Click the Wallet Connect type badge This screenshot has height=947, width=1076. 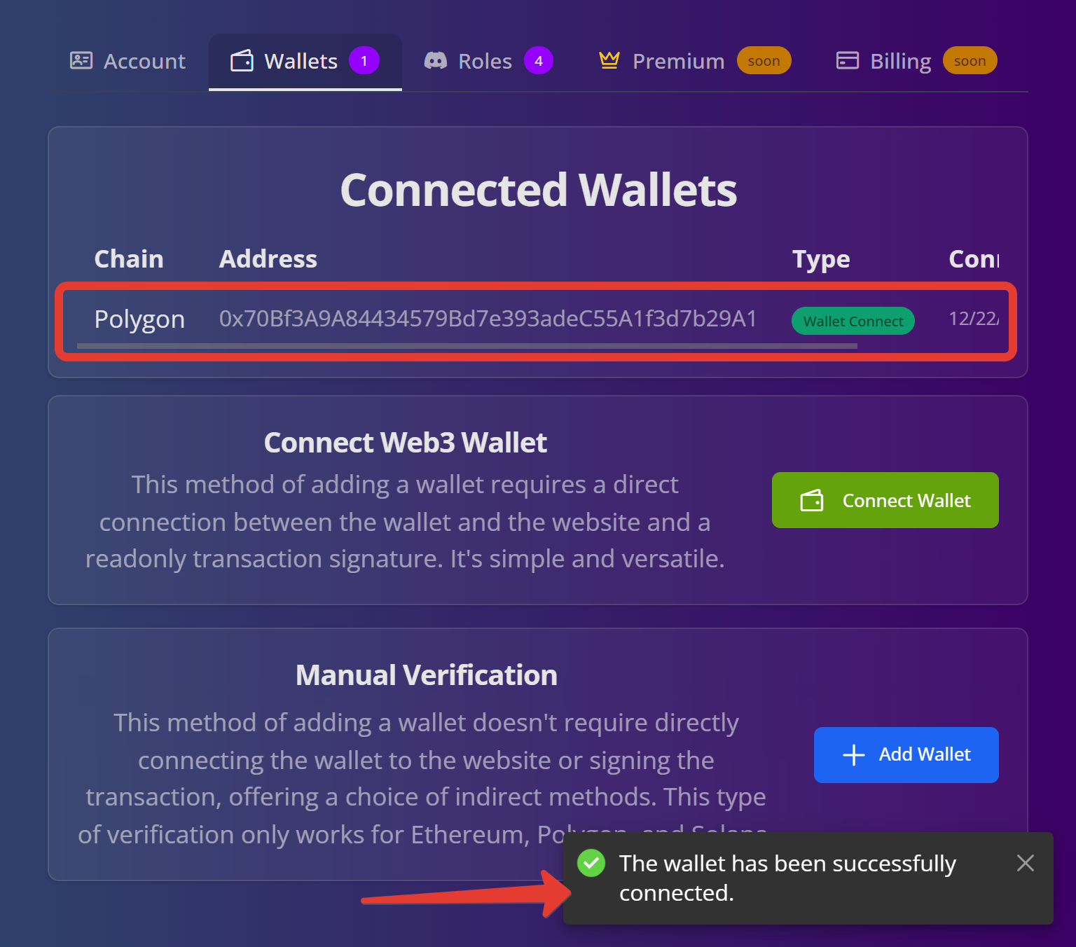point(853,321)
